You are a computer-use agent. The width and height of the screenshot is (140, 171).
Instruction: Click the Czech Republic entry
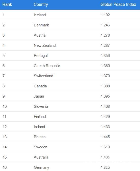(x=47, y=66)
